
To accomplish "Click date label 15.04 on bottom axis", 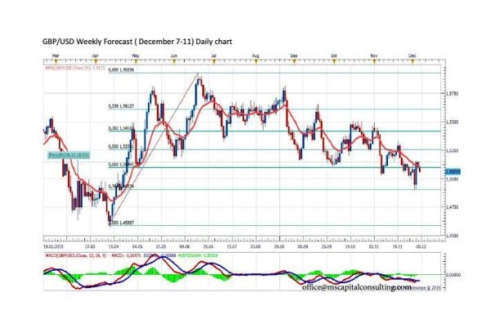I will tap(114, 247).
